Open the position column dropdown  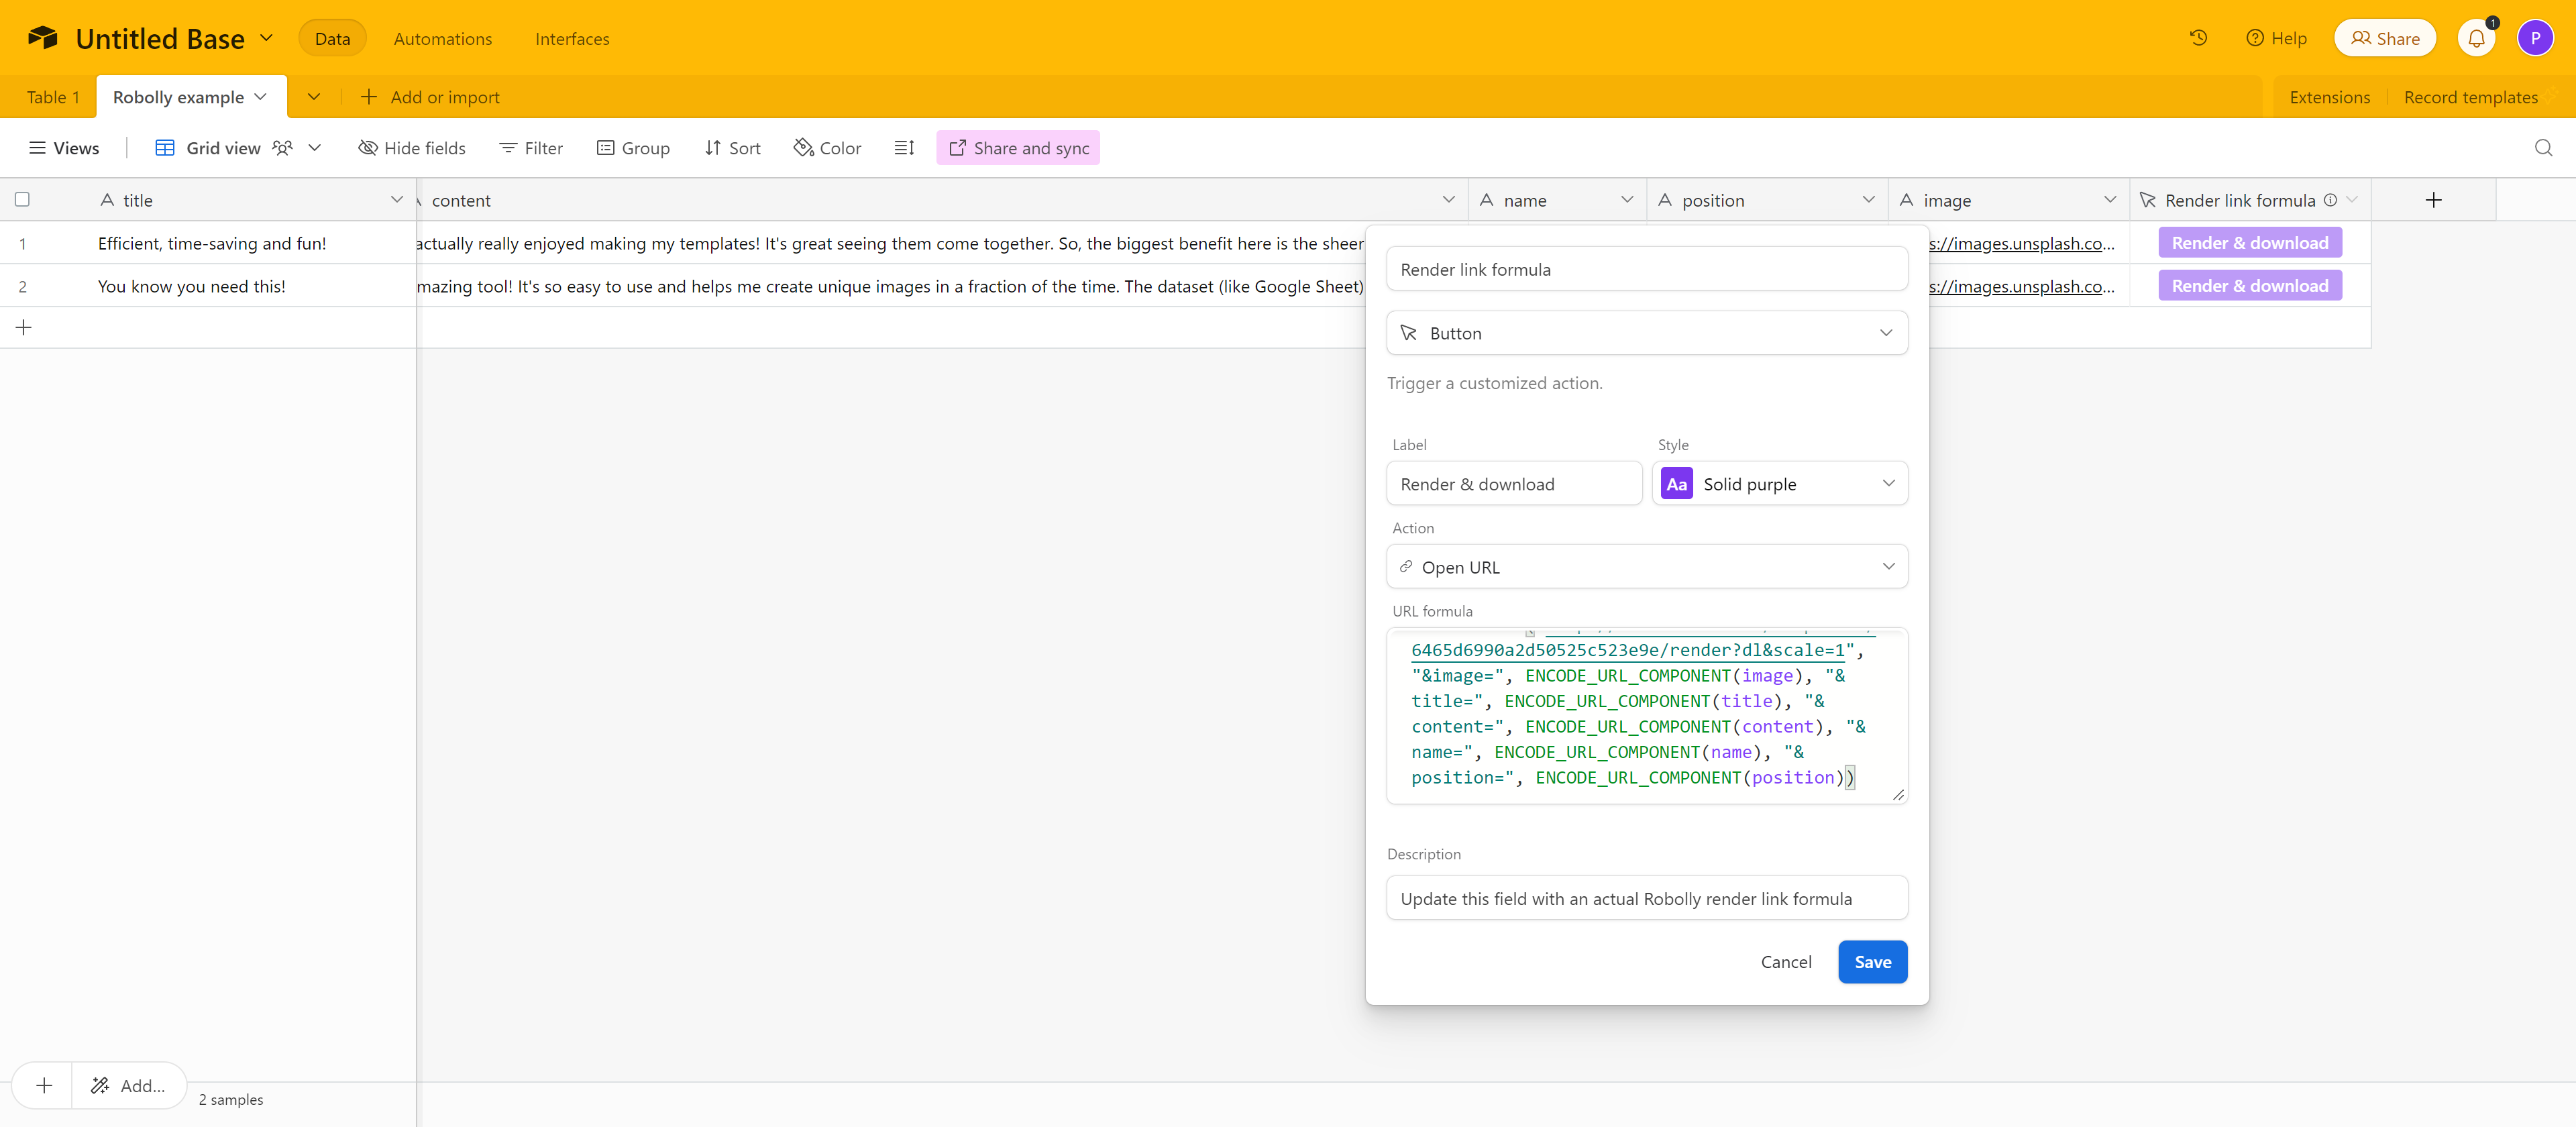pyautogui.click(x=1869, y=200)
